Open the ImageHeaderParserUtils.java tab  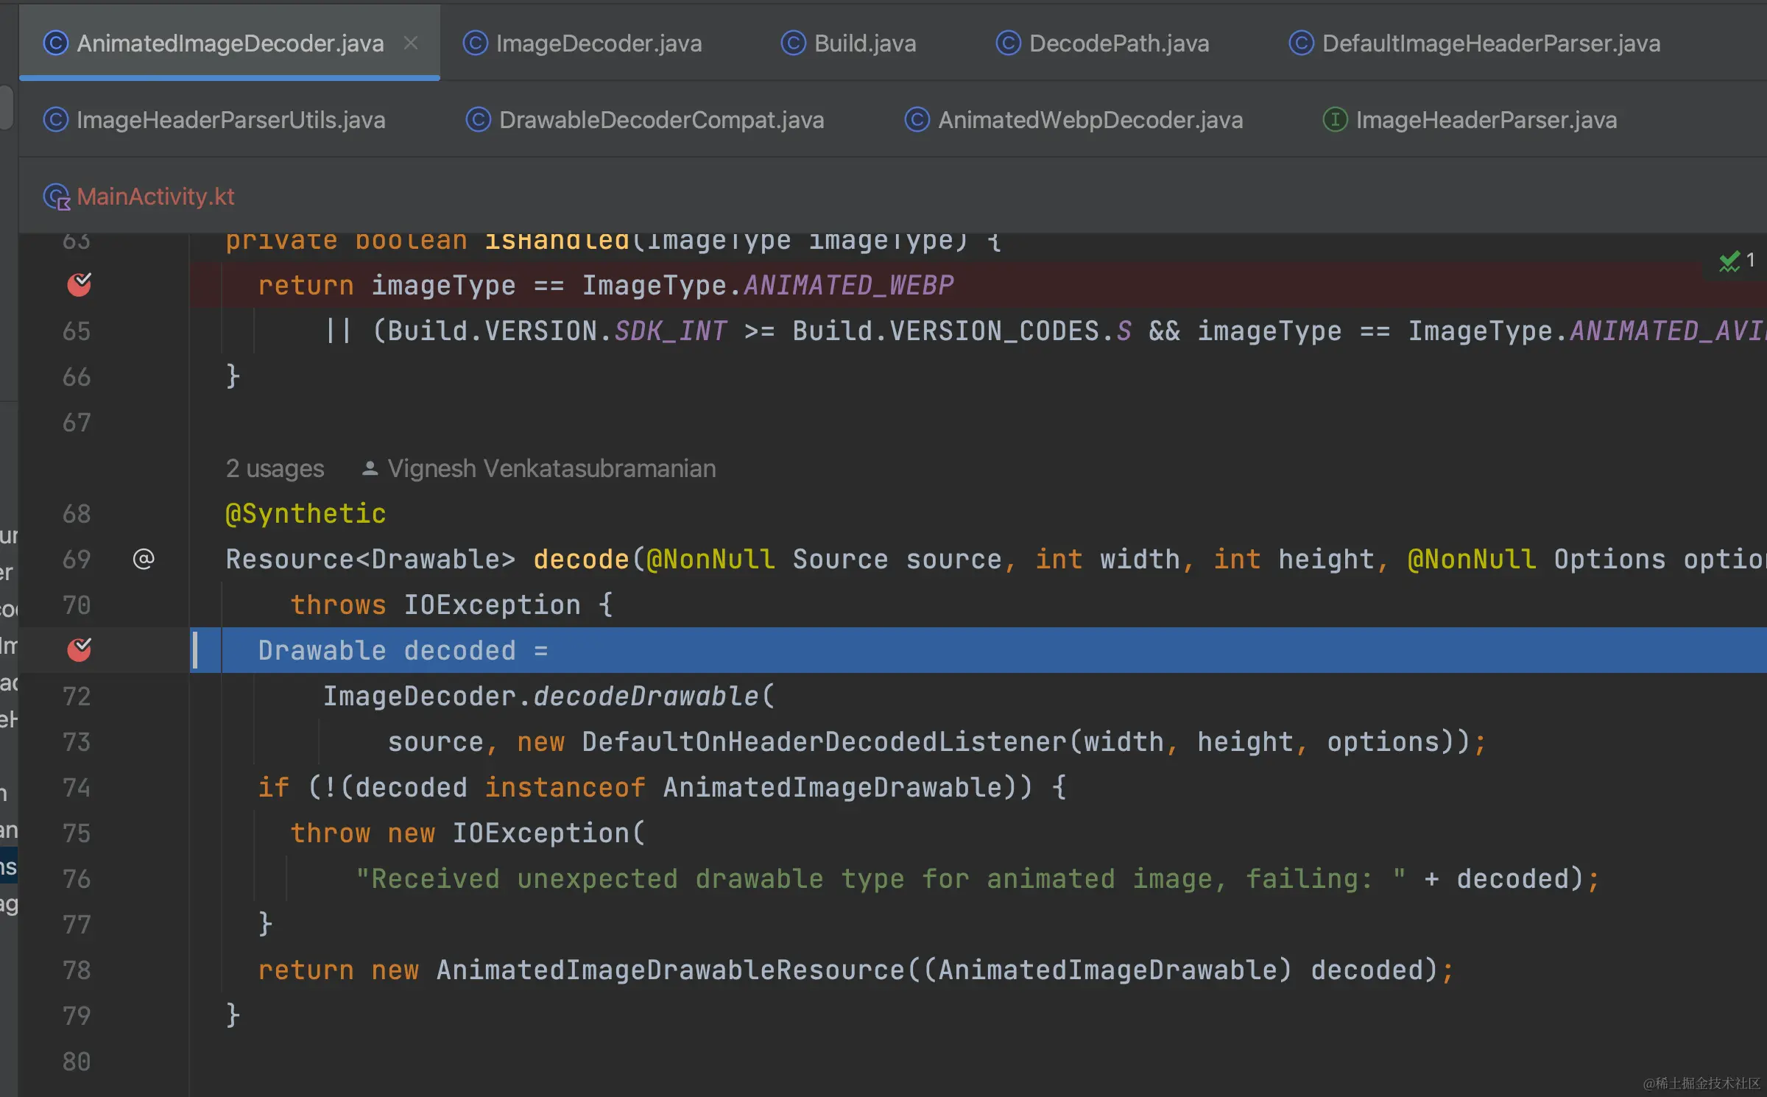point(214,120)
